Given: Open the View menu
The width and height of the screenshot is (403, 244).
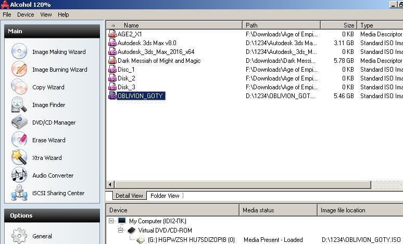Looking at the screenshot, I should (x=46, y=15).
